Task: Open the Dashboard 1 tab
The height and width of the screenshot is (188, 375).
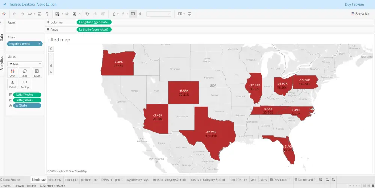Action: point(280,180)
